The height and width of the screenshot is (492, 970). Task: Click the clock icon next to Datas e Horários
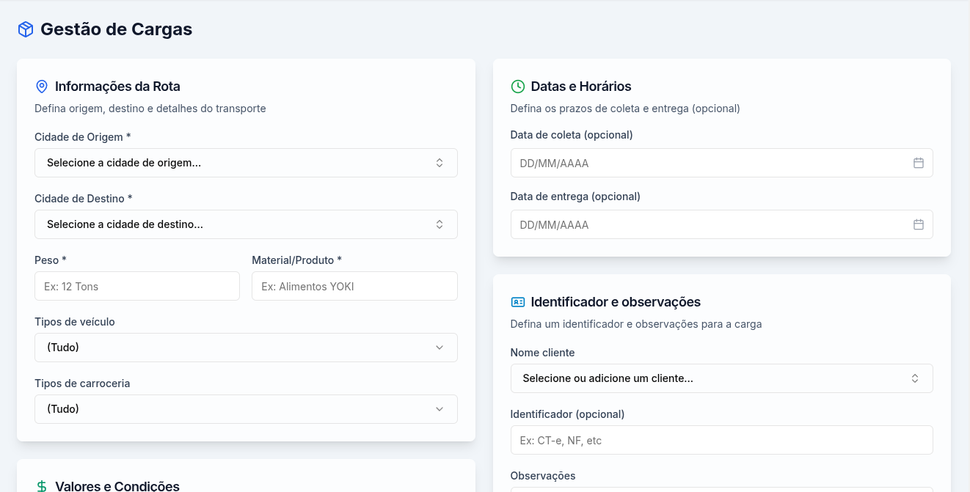517,87
